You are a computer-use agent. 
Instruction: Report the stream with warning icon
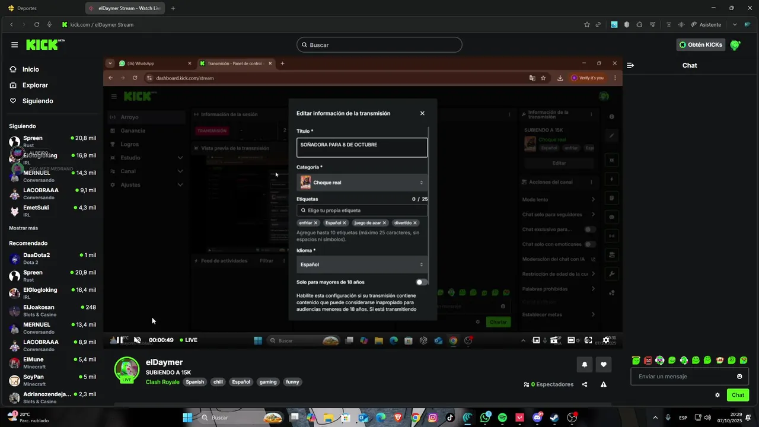[604, 384]
